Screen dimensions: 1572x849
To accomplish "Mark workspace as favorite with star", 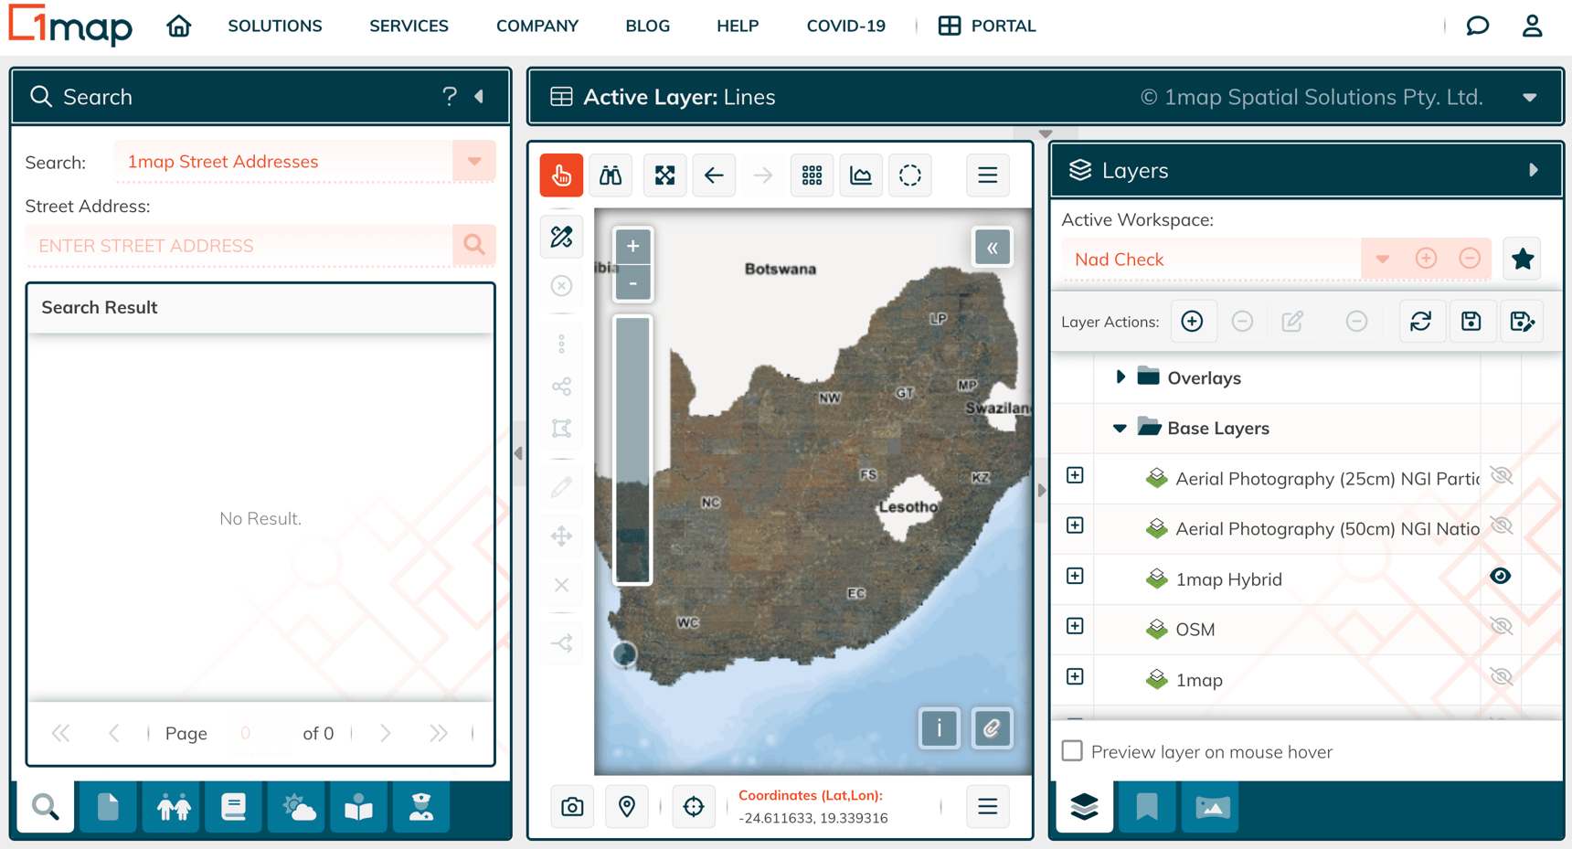I will click(1522, 260).
